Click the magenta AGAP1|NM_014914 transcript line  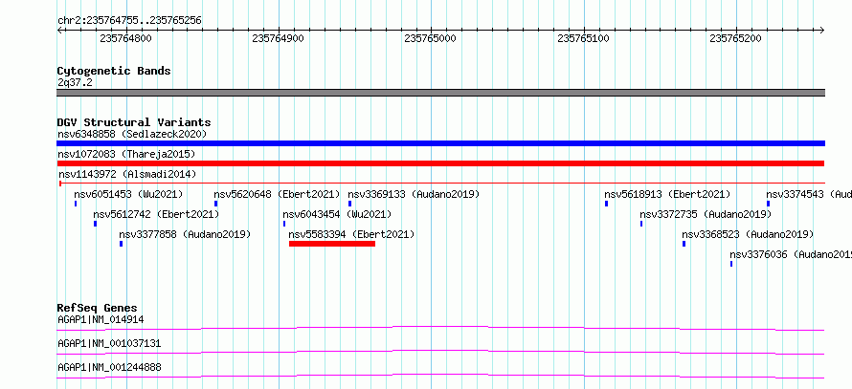[x=440, y=328]
